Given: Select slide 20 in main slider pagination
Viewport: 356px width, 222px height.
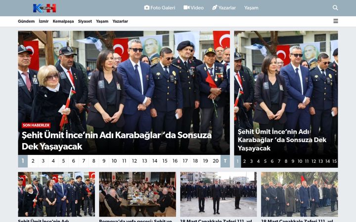Looking at the screenshot, I should pyautogui.click(x=216, y=161).
